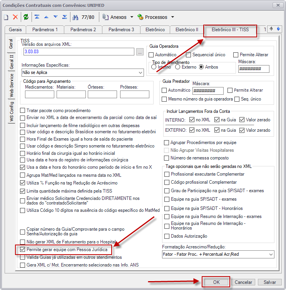The width and height of the screenshot is (286, 290).
Task: Click the ellipsis button beside XML version
Action: pyautogui.click(x=140, y=52)
